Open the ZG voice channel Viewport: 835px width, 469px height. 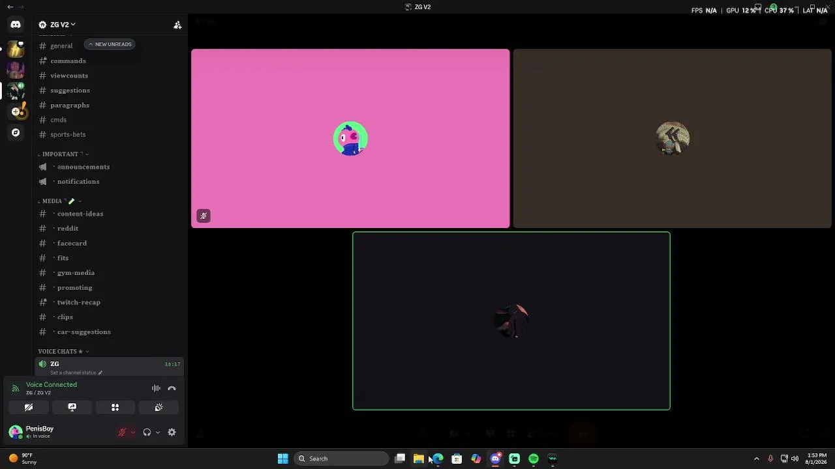point(109,367)
